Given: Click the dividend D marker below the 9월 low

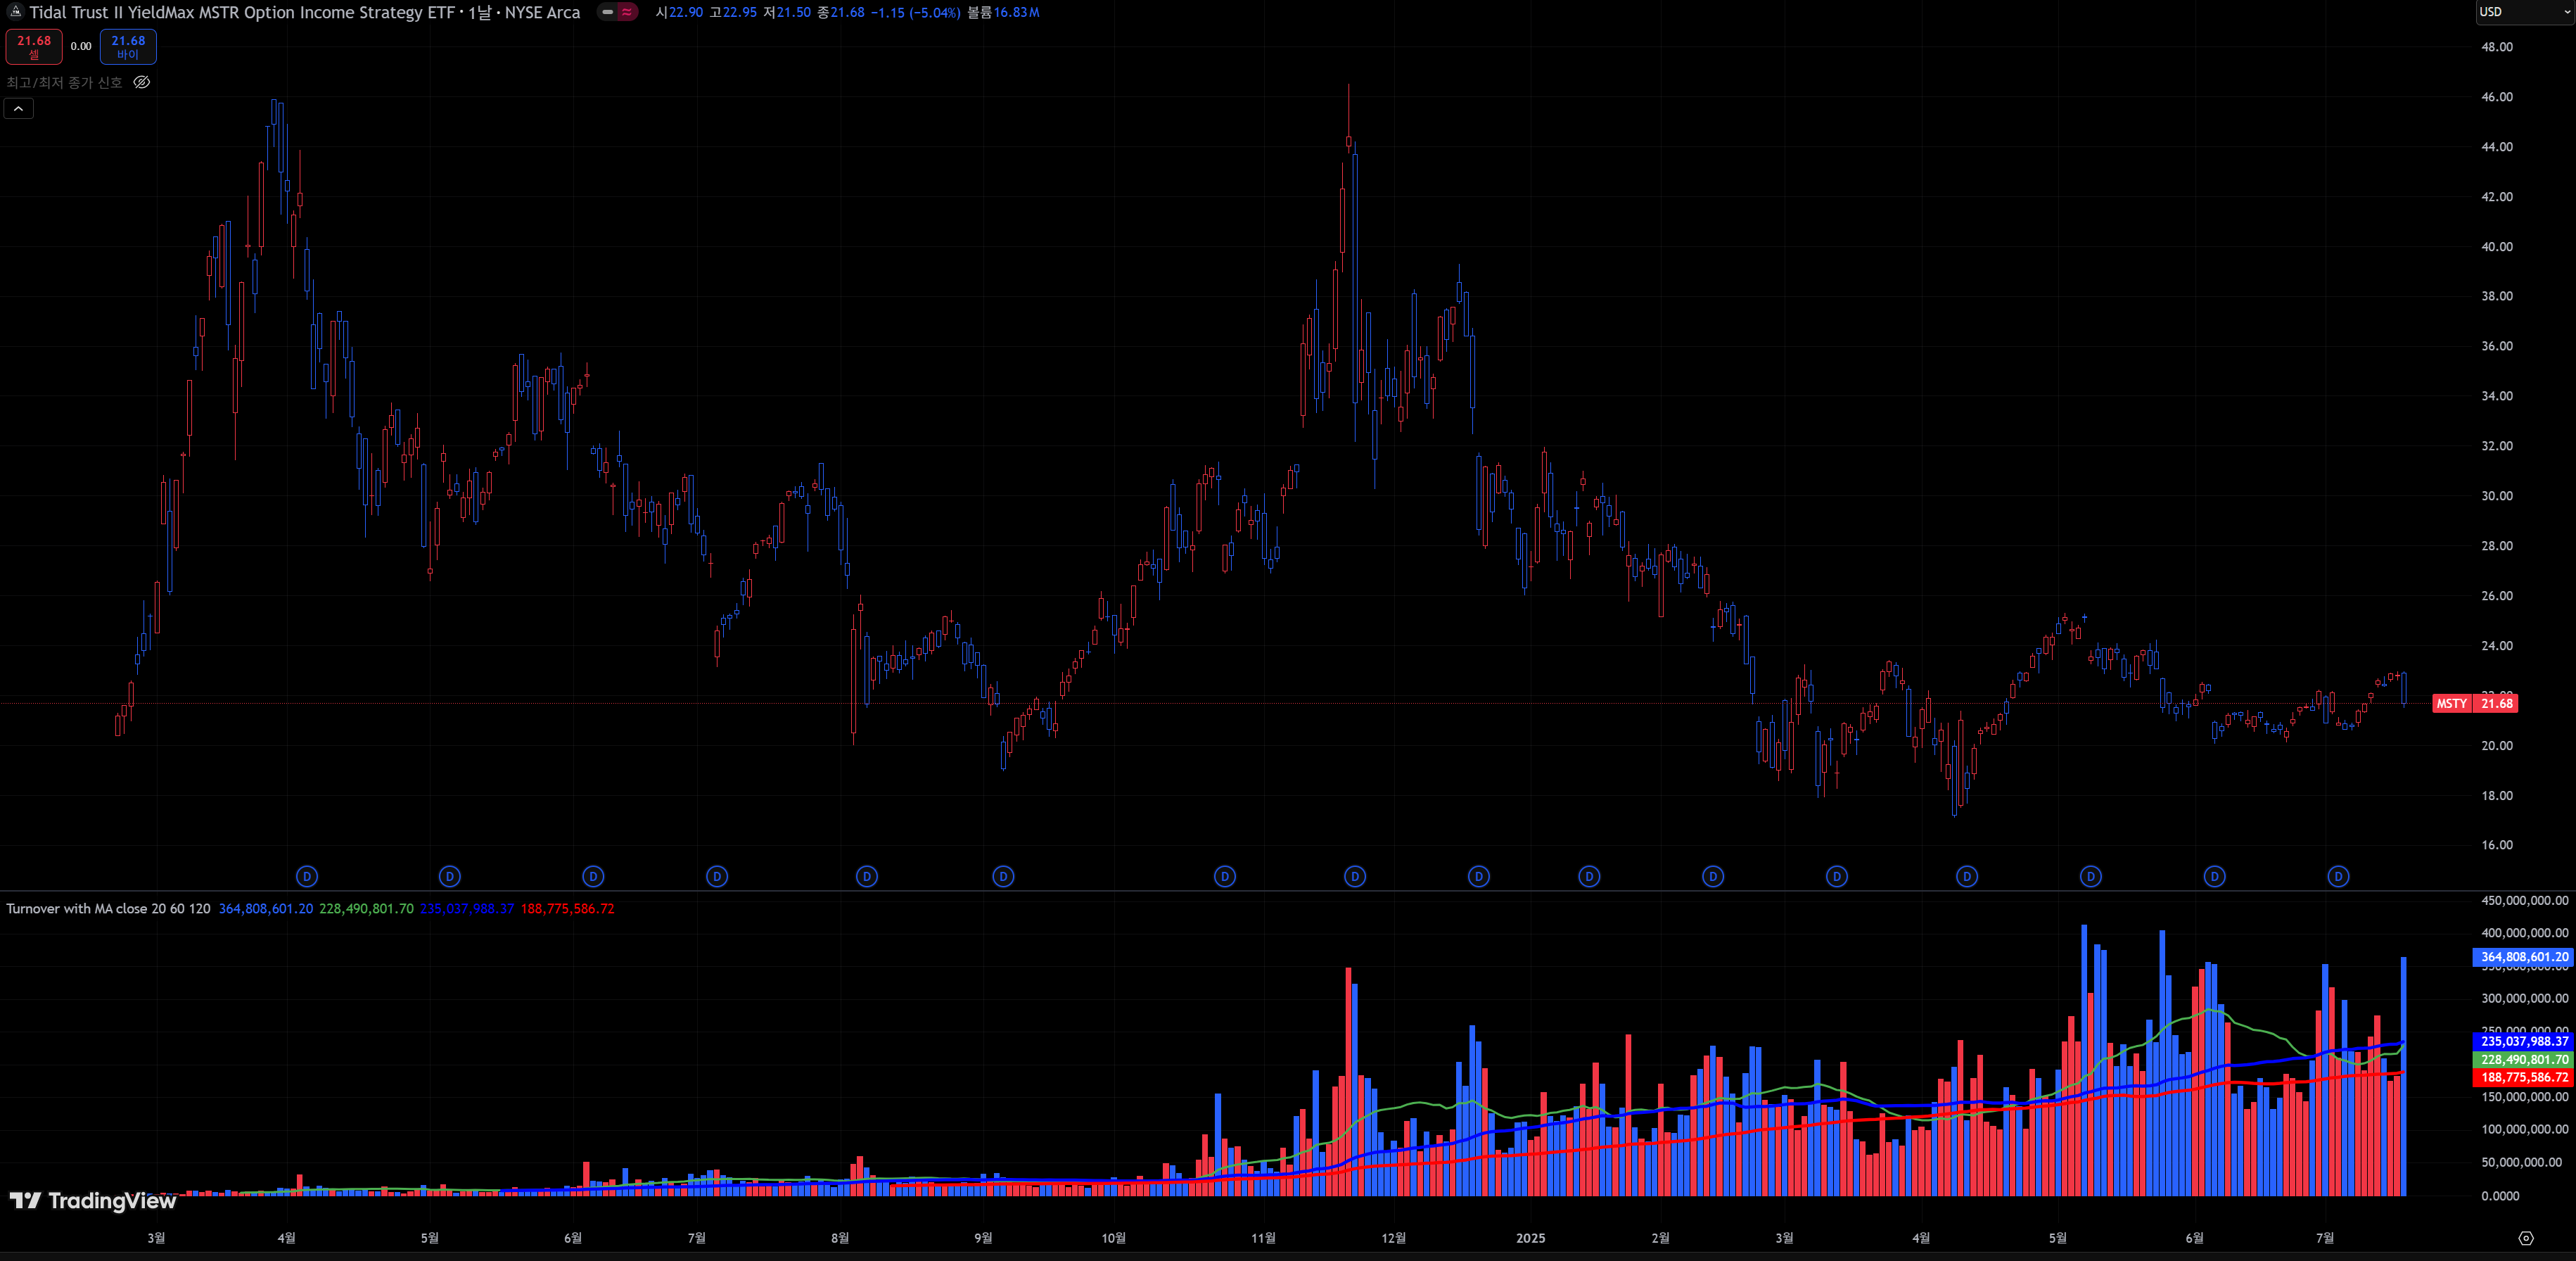Looking at the screenshot, I should point(1003,876).
